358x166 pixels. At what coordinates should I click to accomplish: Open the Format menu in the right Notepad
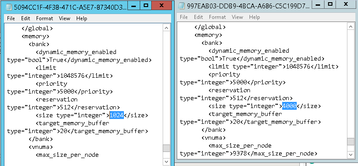tap(217, 17)
